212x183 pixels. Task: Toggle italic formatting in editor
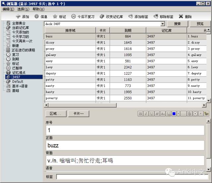pos(146,114)
